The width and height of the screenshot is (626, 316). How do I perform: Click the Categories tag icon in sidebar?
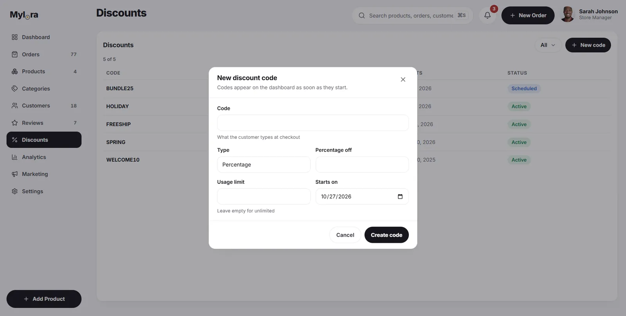[x=15, y=89]
